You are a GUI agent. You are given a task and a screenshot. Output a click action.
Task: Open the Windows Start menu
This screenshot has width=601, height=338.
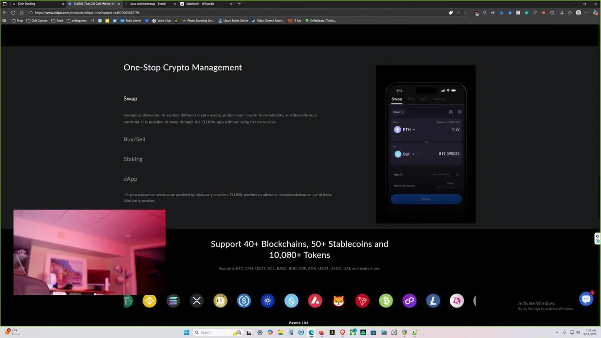pyautogui.click(x=186, y=332)
